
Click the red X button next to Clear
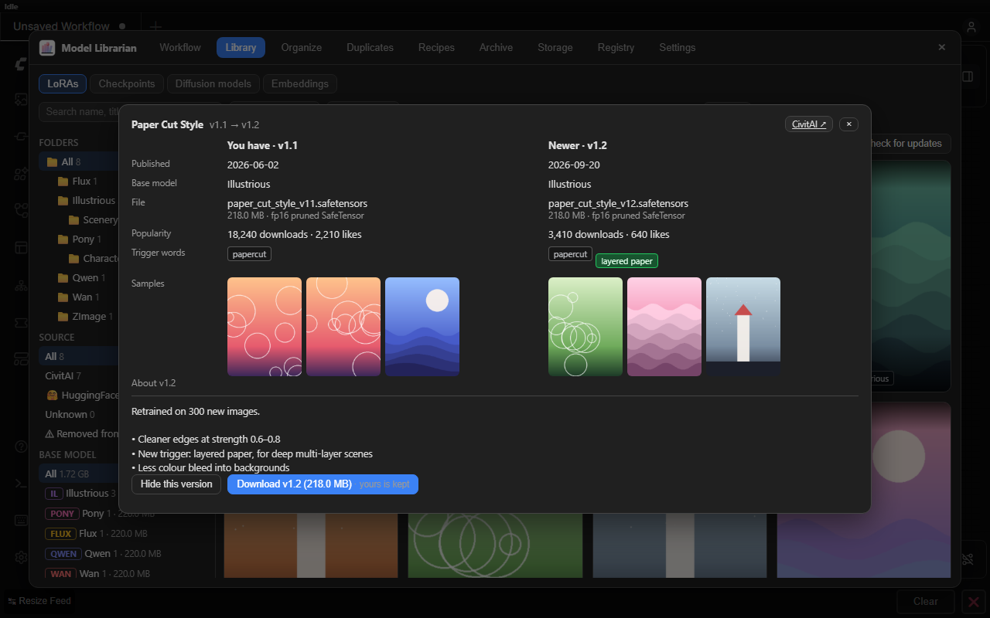pos(974,602)
